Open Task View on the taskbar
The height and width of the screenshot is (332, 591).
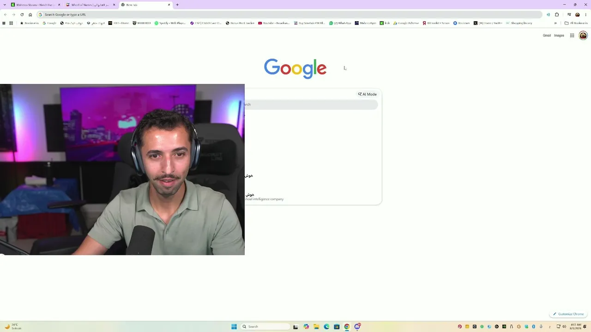[295, 326]
